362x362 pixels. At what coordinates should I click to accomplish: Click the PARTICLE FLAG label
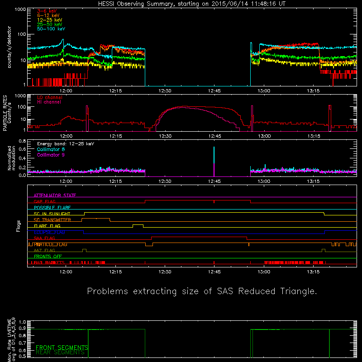click(51, 244)
